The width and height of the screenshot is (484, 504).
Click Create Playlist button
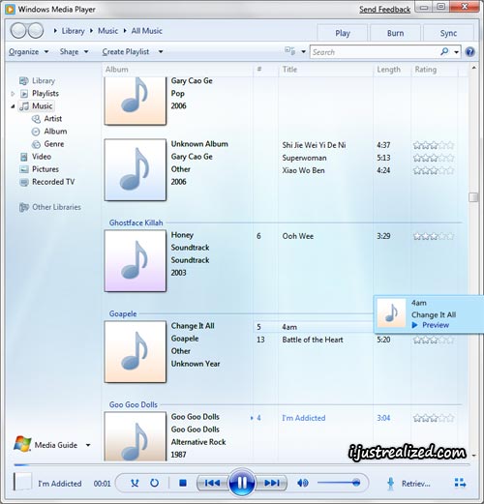click(126, 51)
